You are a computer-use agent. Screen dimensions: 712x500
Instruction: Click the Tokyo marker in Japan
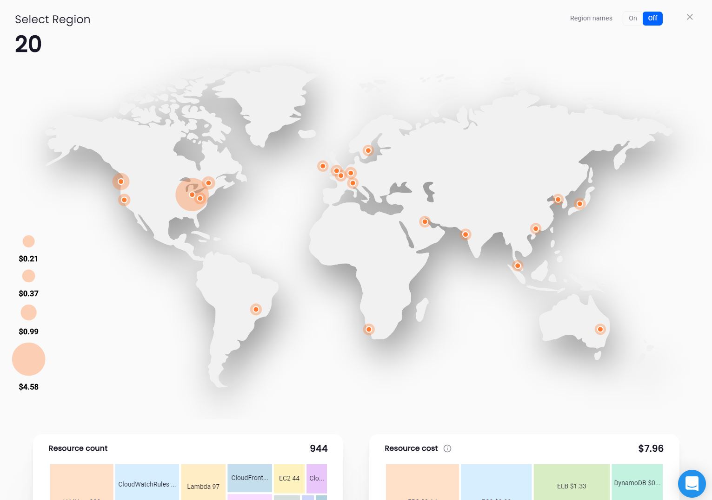(x=579, y=203)
